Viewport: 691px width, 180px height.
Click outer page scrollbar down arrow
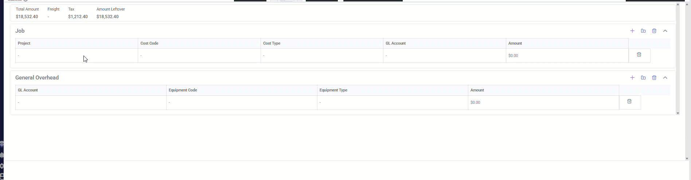coord(687,159)
